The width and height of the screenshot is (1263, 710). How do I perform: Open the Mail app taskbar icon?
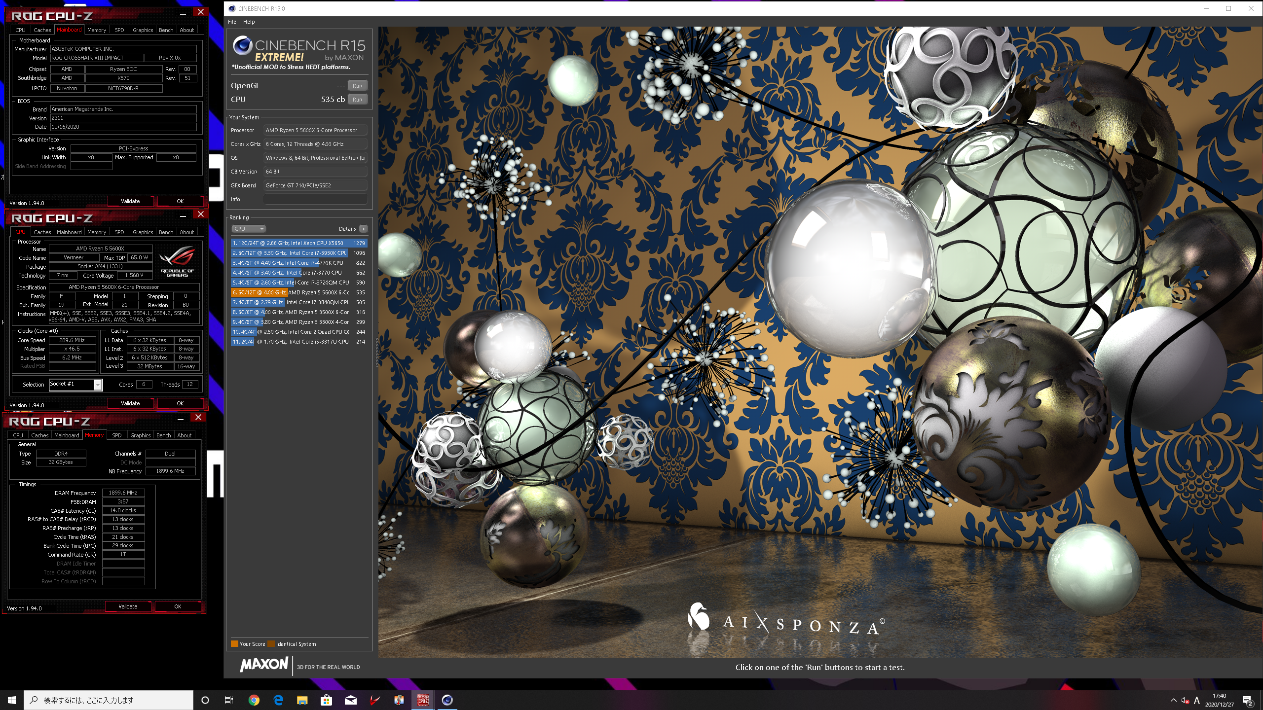coord(350,700)
